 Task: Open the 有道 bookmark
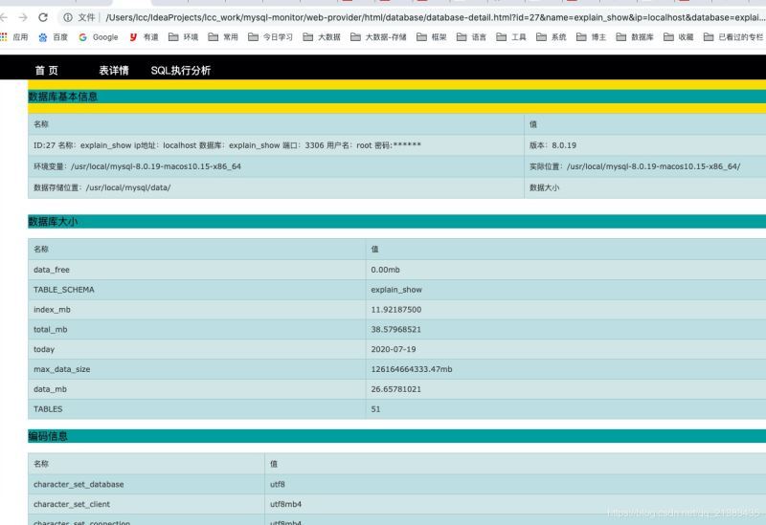[145, 37]
